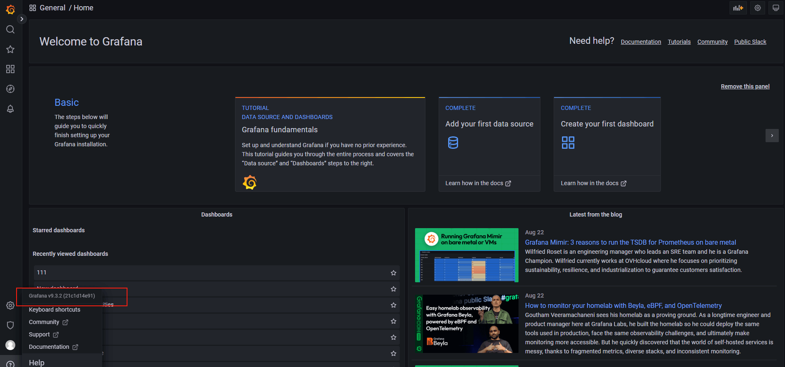This screenshot has width=785, height=367.
Task: Open Add your first data source card
Action: 490,144
